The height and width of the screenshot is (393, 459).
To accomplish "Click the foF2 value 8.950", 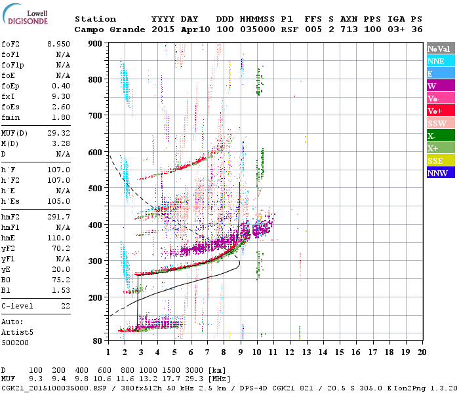I will (x=58, y=44).
